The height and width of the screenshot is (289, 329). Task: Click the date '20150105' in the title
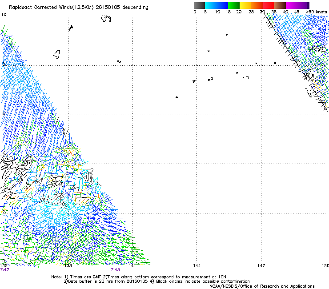108,7
